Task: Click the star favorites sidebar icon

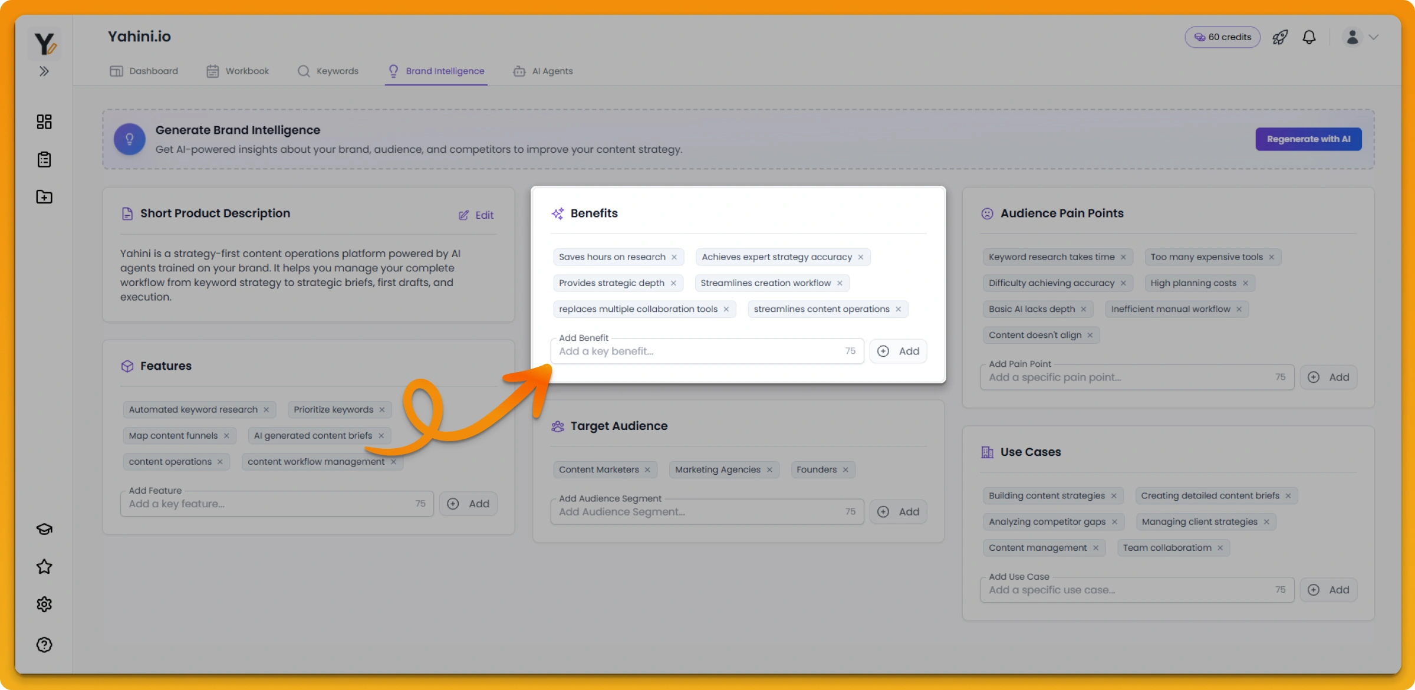Action: [44, 567]
